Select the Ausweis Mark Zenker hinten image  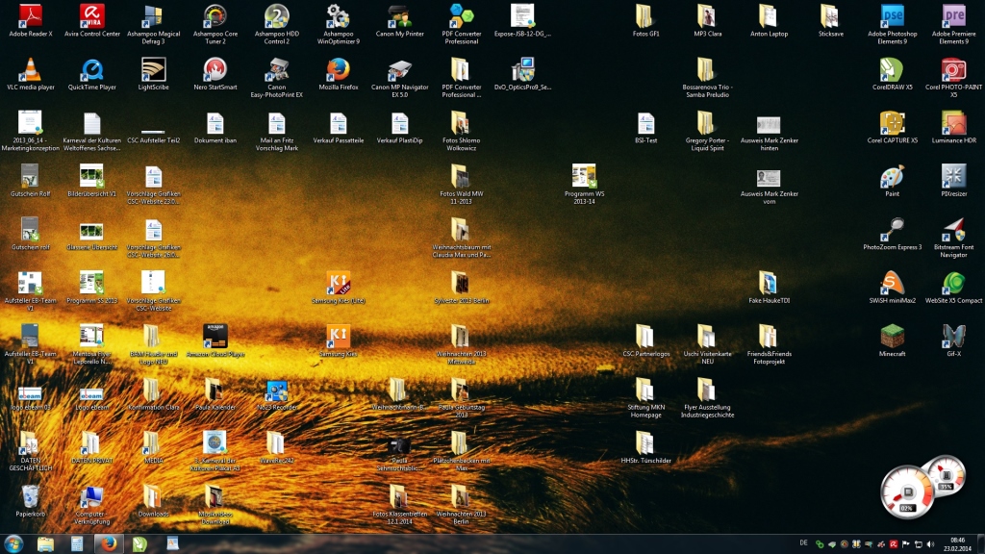pos(768,124)
